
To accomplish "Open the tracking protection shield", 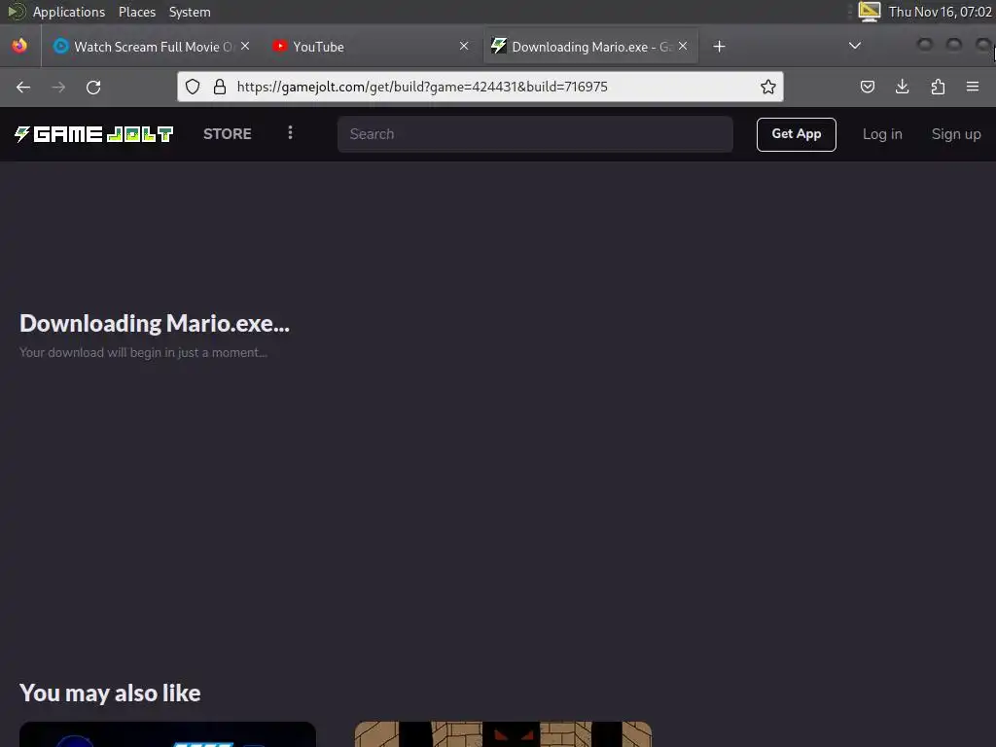I will (x=193, y=87).
